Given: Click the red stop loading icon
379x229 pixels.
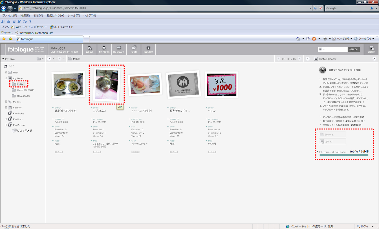Looking at the screenshot, I should click(x=321, y=8).
